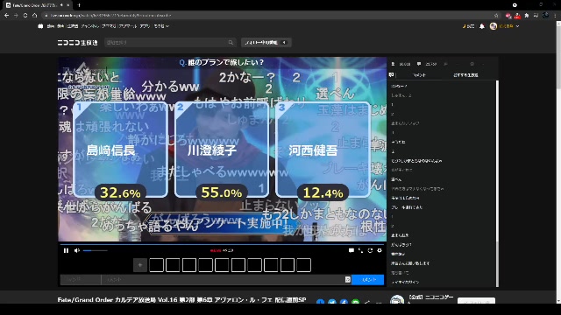Open the Chrome profile avatar
The height and width of the screenshot is (315, 561).
(x=545, y=16)
